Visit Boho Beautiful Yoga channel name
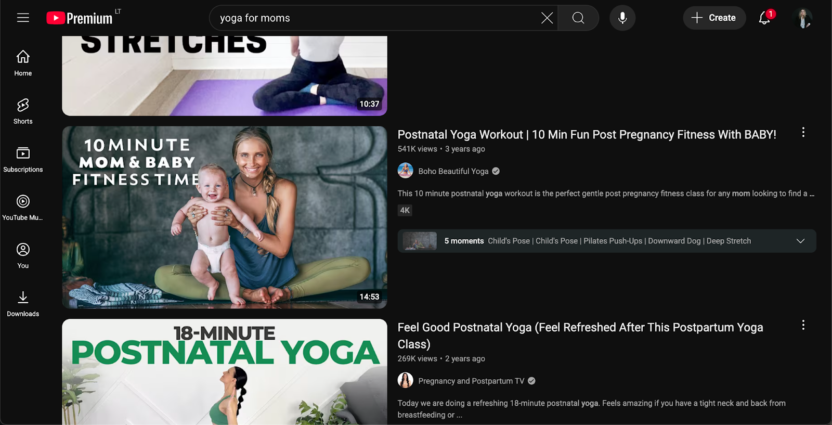This screenshot has height=425, width=832. click(453, 171)
